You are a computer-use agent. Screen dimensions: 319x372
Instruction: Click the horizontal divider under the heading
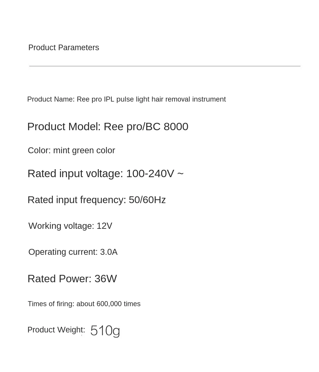click(165, 66)
